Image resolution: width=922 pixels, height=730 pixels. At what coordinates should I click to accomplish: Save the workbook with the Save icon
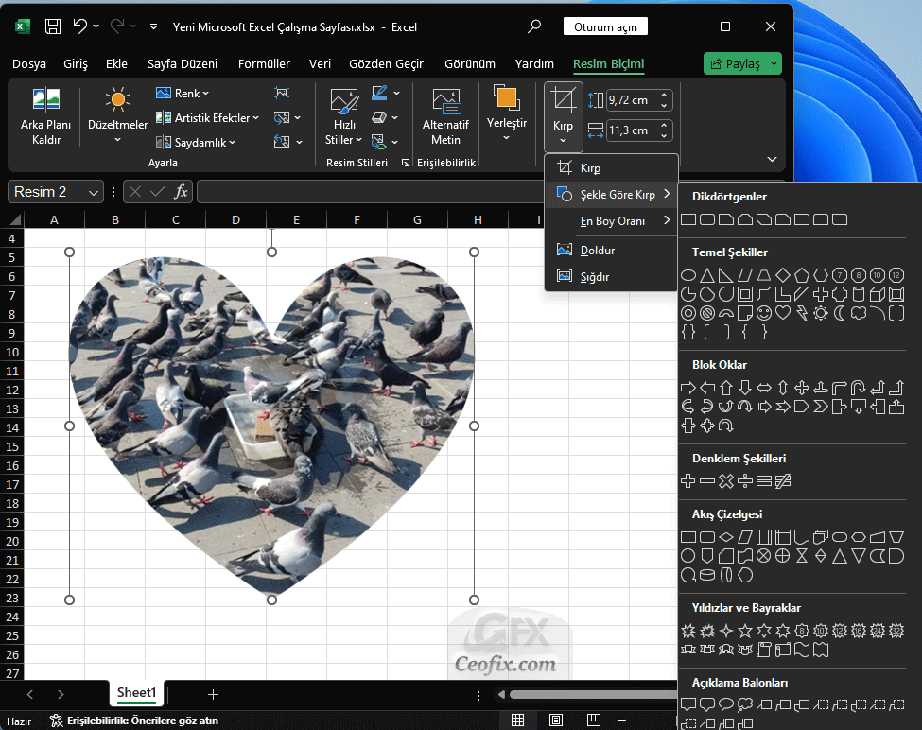tap(53, 26)
